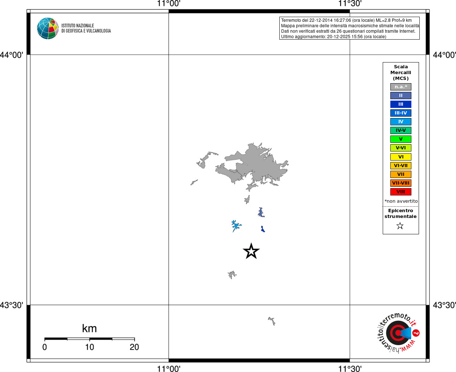
Task: Click the light blue intensity IV locality
Action: coord(236,226)
